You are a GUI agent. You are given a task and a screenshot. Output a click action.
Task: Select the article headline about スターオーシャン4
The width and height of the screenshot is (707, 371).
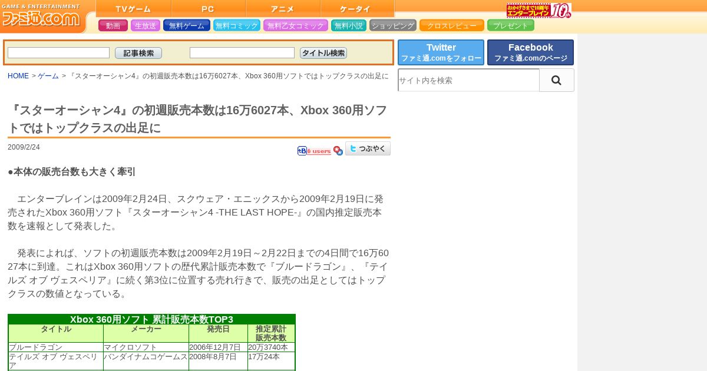[198, 119]
